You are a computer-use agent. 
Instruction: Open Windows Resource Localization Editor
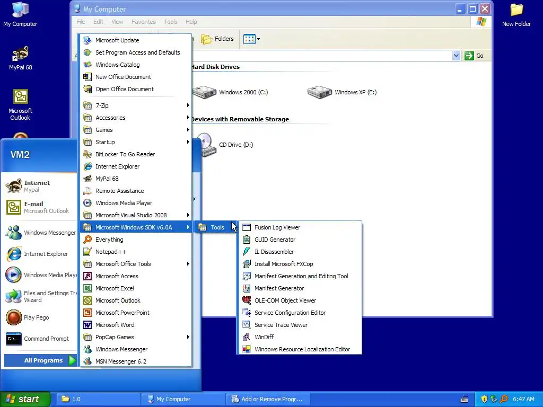tap(299, 349)
